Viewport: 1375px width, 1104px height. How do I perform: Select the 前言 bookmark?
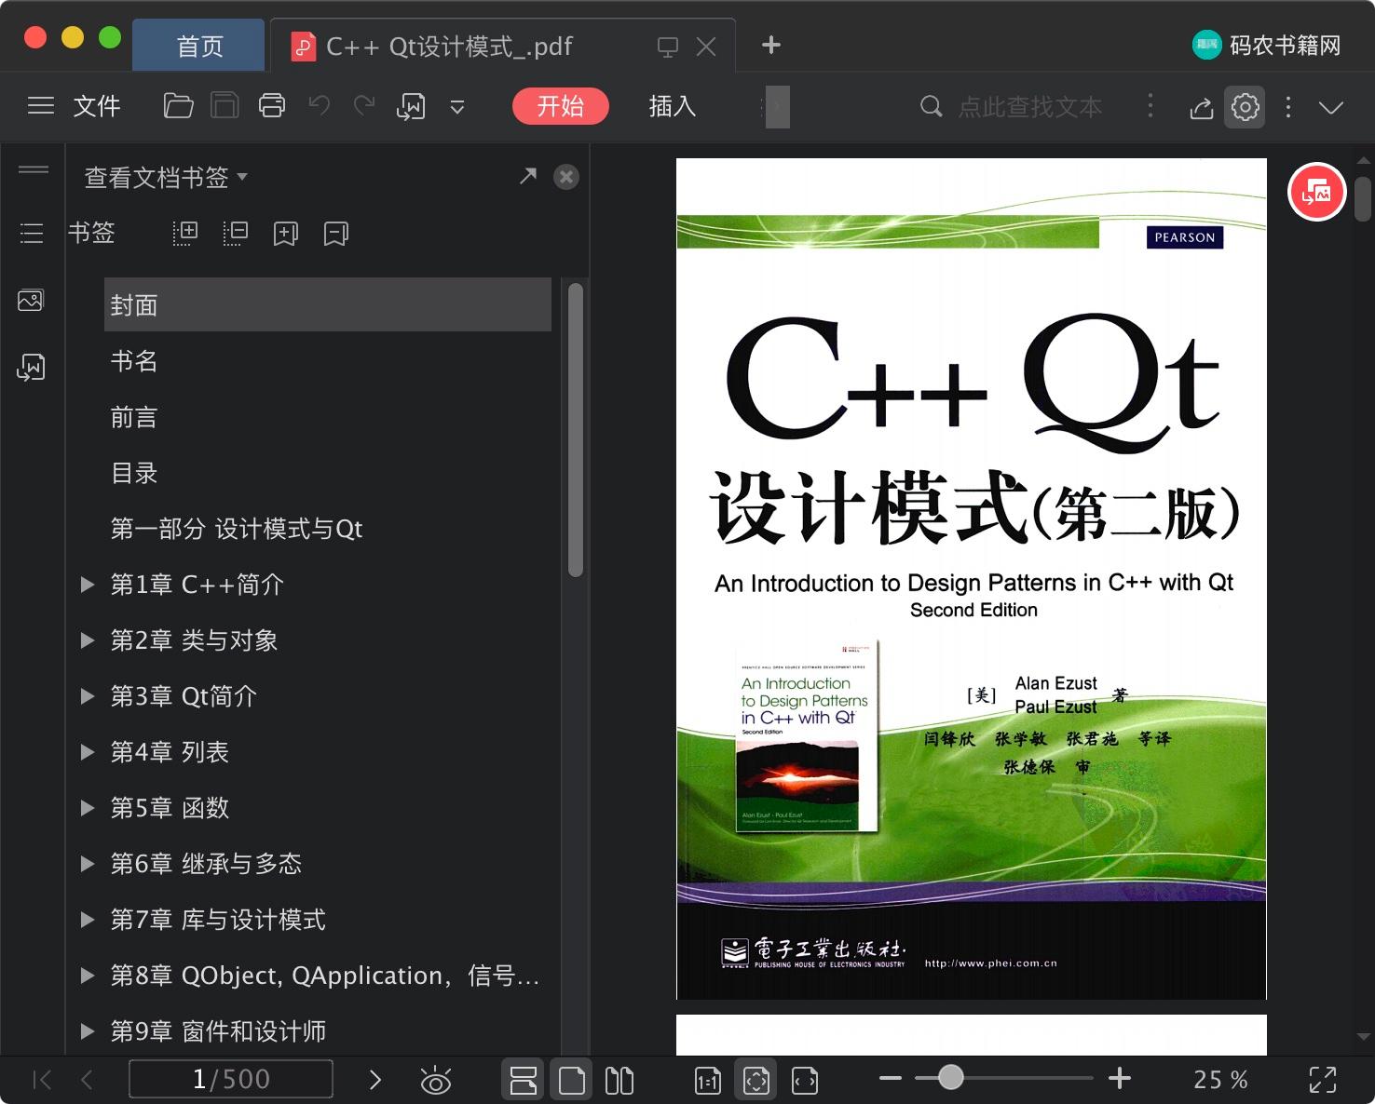[x=134, y=417]
